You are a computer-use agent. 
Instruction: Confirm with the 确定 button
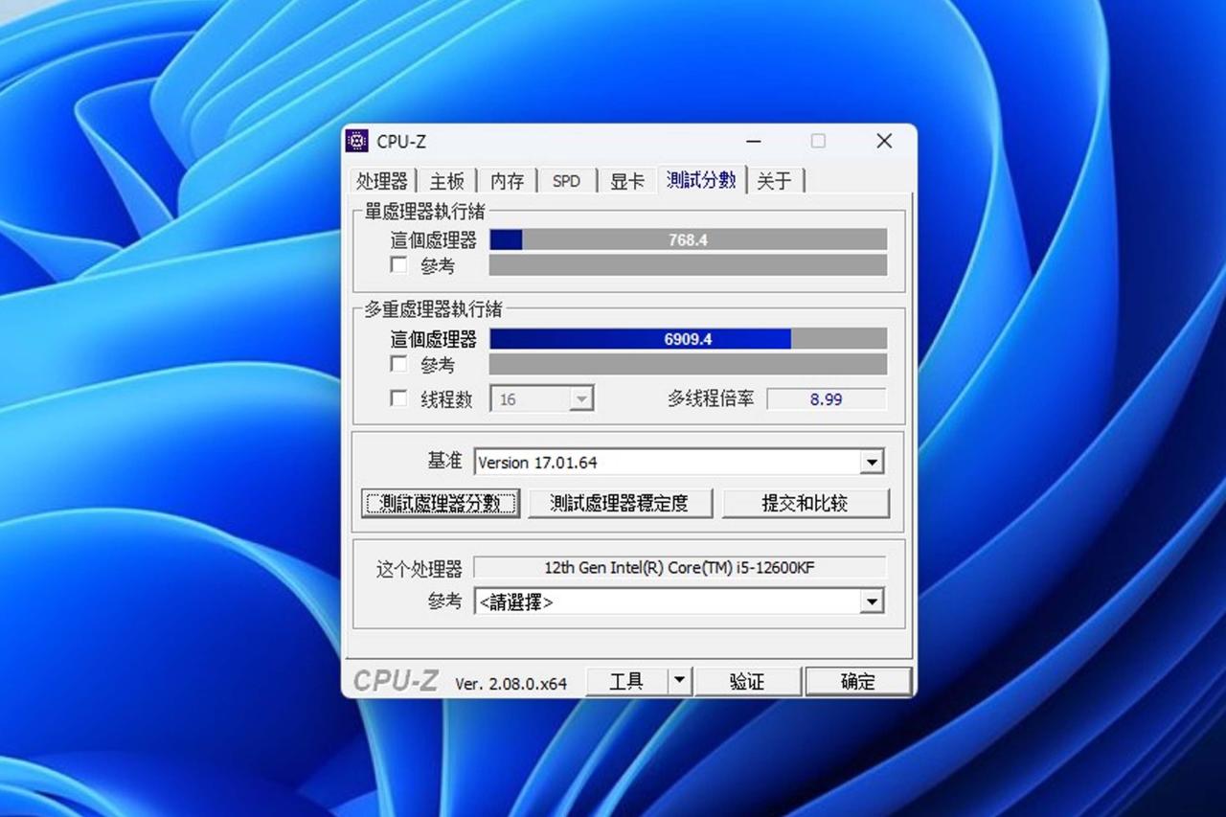858,681
